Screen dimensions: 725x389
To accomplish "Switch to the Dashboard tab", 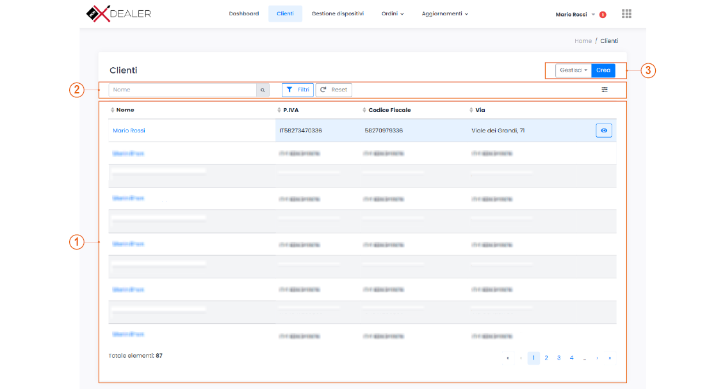I will [244, 13].
